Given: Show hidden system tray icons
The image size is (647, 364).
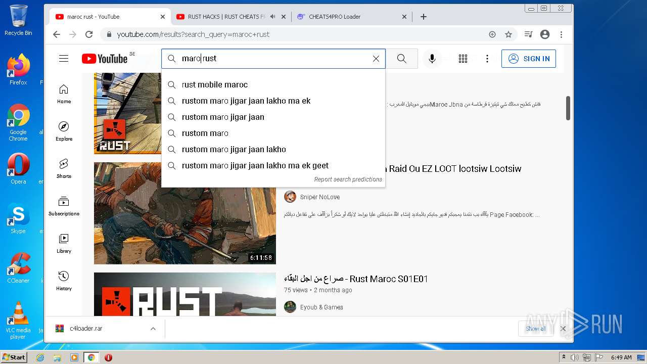Looking at the screenshot, I should tap(564, 357).
